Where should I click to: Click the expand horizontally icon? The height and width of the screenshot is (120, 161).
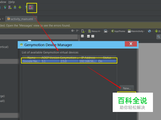(x=89, y=36)
